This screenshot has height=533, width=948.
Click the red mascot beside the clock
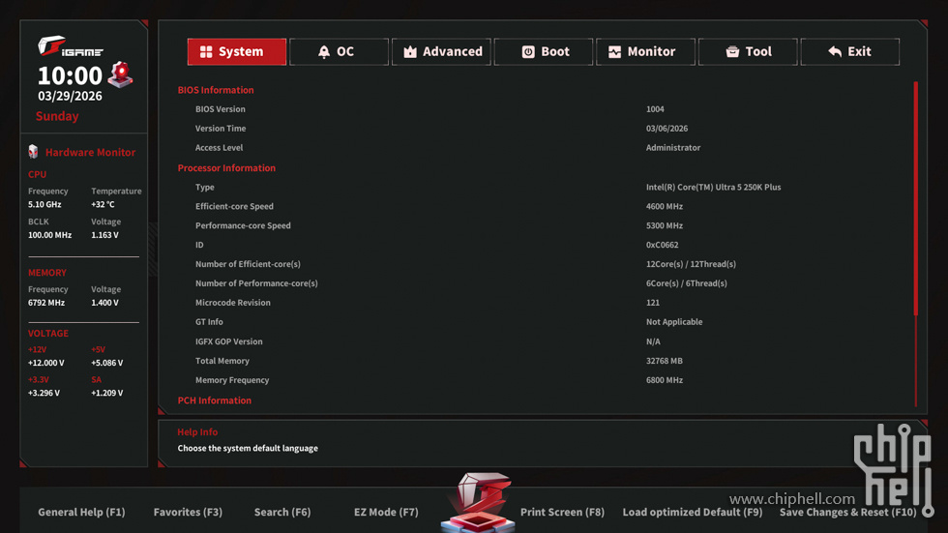tap(120, 74)
